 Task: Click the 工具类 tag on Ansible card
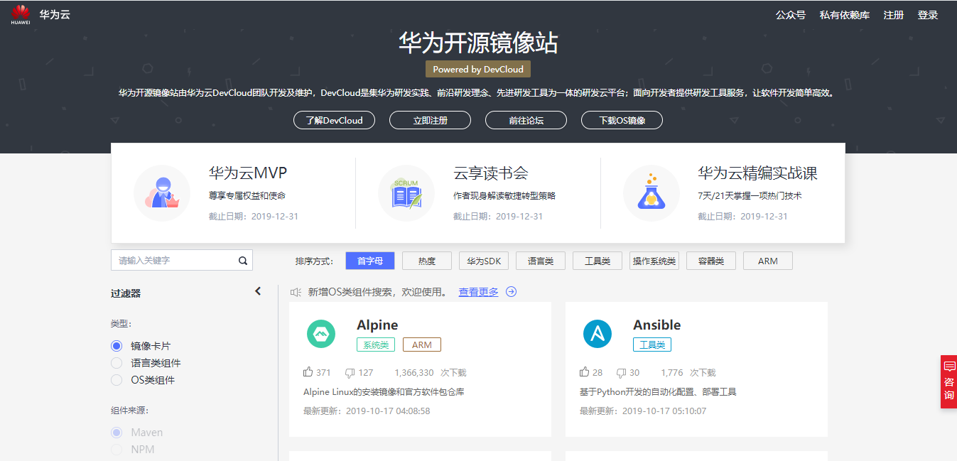(x=652, y=345)
